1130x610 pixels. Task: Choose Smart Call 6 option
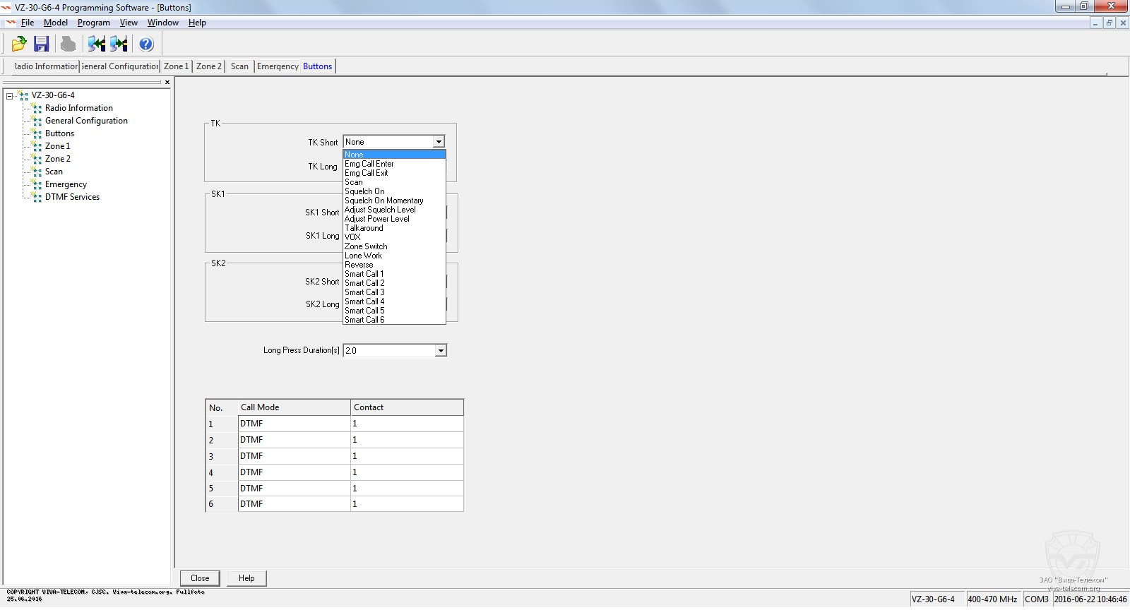(394, 320)
